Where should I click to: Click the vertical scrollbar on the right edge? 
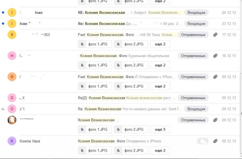[x=241, y=114]
